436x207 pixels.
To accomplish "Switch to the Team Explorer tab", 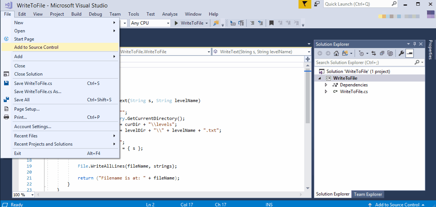I will 368,194.
